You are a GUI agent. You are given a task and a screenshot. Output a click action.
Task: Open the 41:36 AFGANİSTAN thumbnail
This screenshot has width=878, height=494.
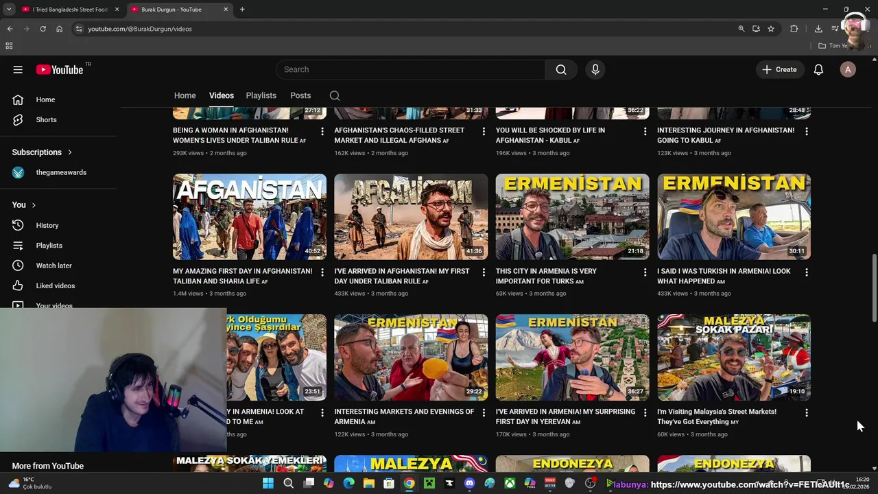tap(411, 217)
